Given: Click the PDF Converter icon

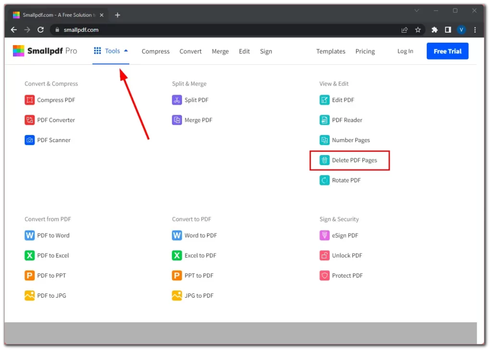Looking at the screenshot, I should (29, 120).
